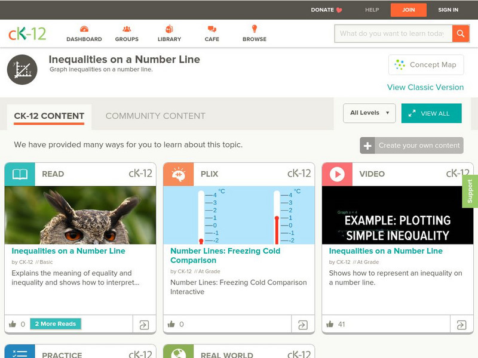Open the Dashboard navigation icon
478x358 pixels.
[84, 29]
